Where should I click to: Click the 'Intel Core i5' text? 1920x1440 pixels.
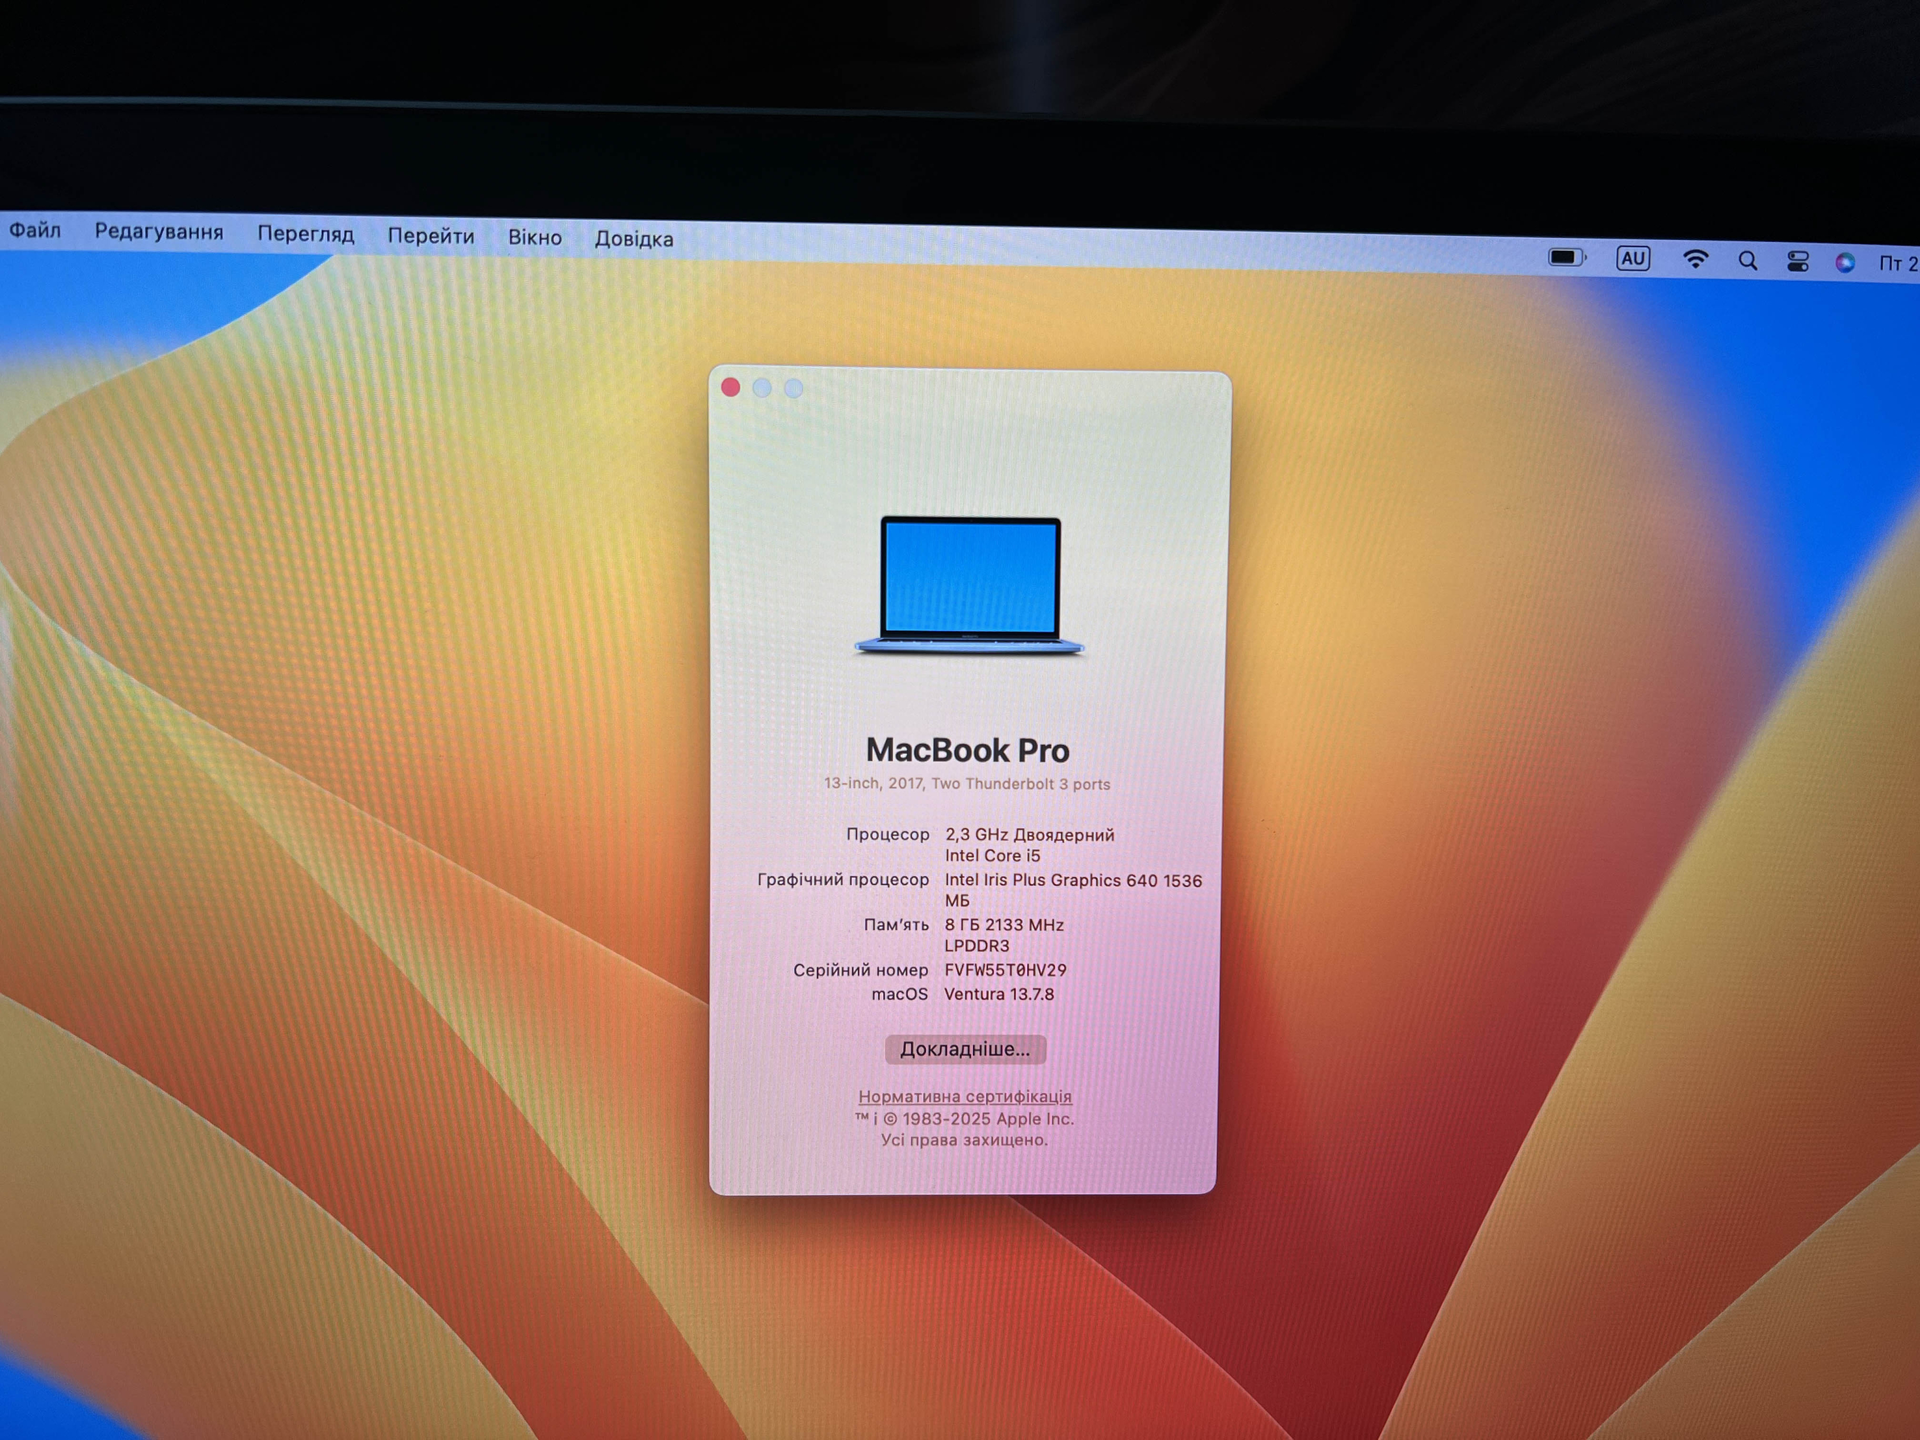click(x=992, y=856)
